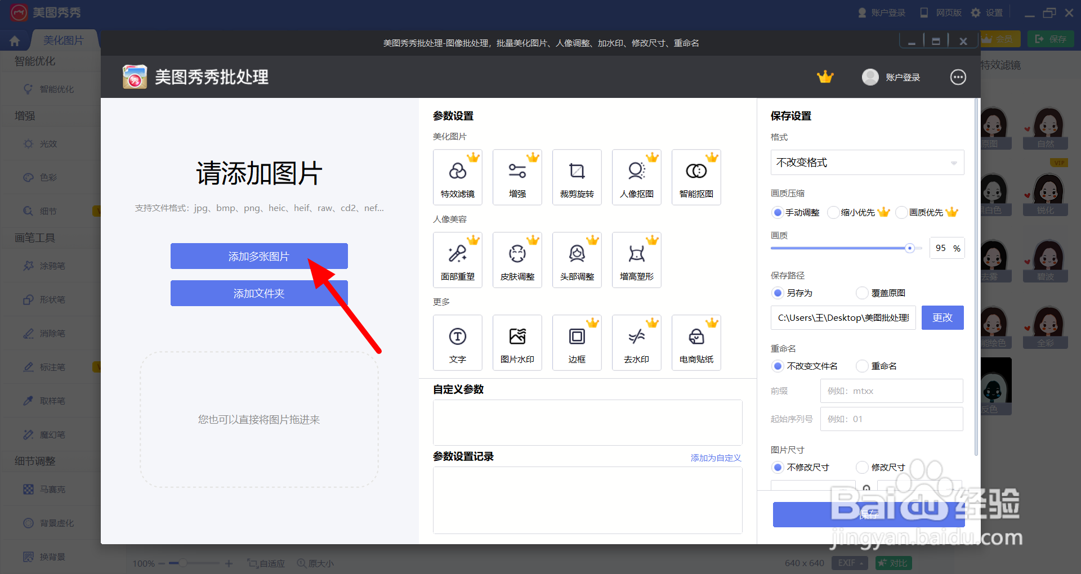This screenshot has width=1081, height=574.
Task: Open 设置 gear in main window
Action: (987, 12)
